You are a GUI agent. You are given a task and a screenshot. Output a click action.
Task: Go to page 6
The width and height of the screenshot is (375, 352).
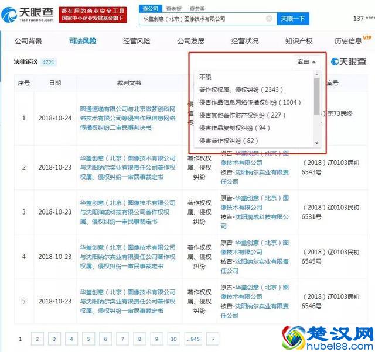[x=105, y=339]
